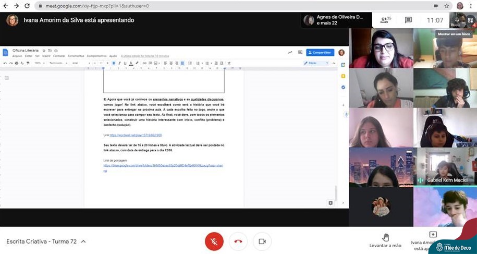477x254 pixels.
Task: Open the 'Edição' mode dropdown in the document
Action: coord(316,63)
